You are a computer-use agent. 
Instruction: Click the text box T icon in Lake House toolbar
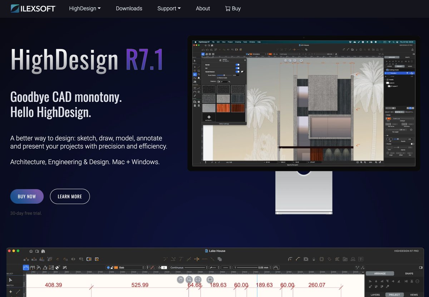(361, 259)
